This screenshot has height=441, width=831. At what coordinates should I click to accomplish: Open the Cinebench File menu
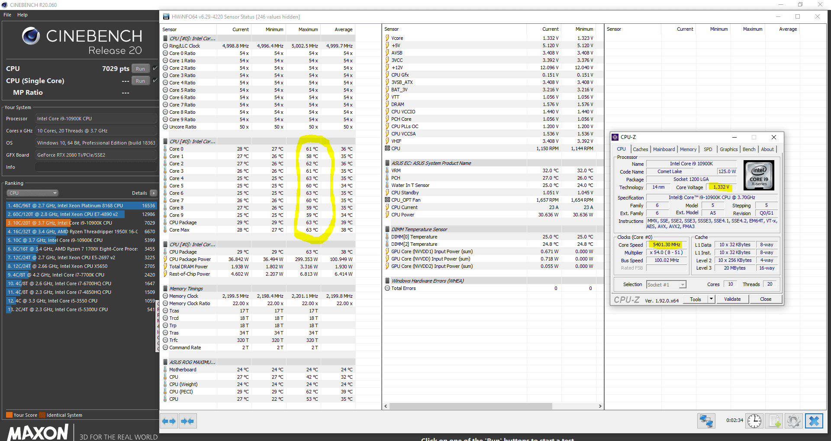(x=7, y=15)
